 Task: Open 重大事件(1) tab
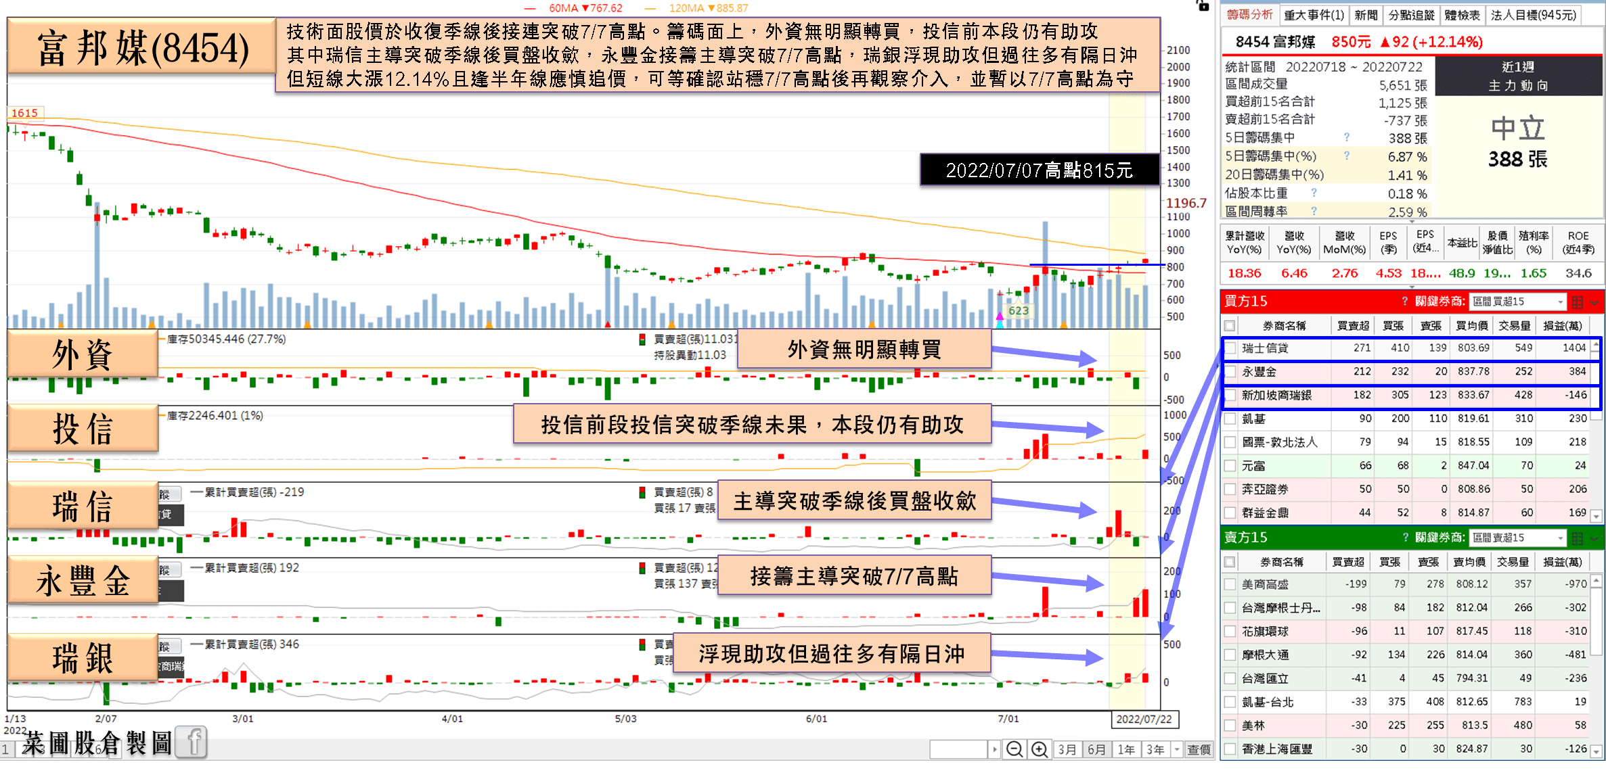pos(1314,15)
